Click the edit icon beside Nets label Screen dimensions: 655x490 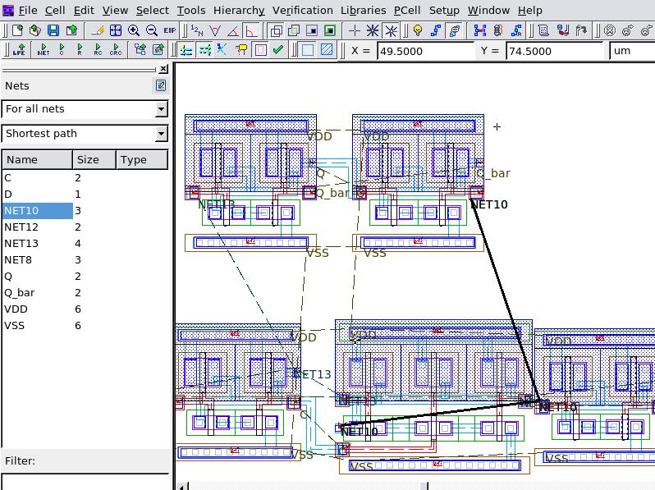(161, 85)
